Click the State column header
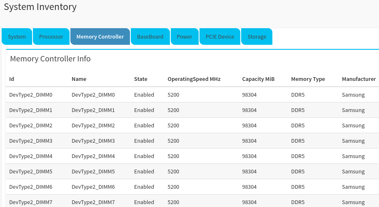This screenshot has height=207, width=379. click(x=141, y=79)
